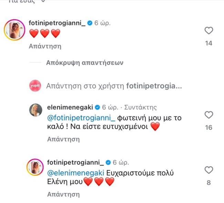The height and width of the screenshot is (203, 224).
Task: Open the feed dropdown chevron at the top
Action: click(43, 1)
